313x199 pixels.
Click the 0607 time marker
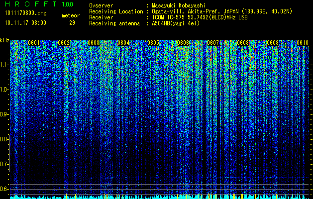tap(213, 43)
